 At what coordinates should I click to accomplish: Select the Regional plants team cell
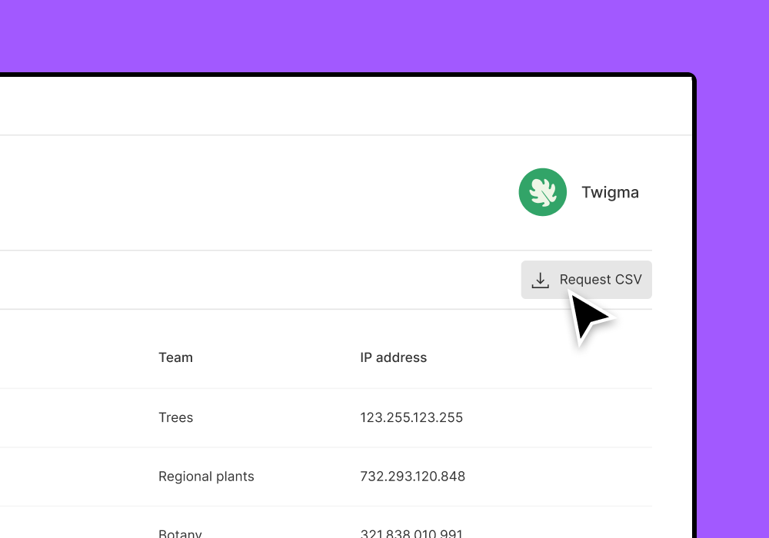coord(206,477)
